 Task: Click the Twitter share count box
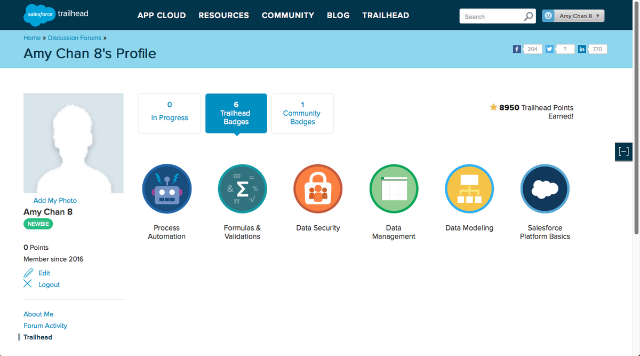click(565, 49)
